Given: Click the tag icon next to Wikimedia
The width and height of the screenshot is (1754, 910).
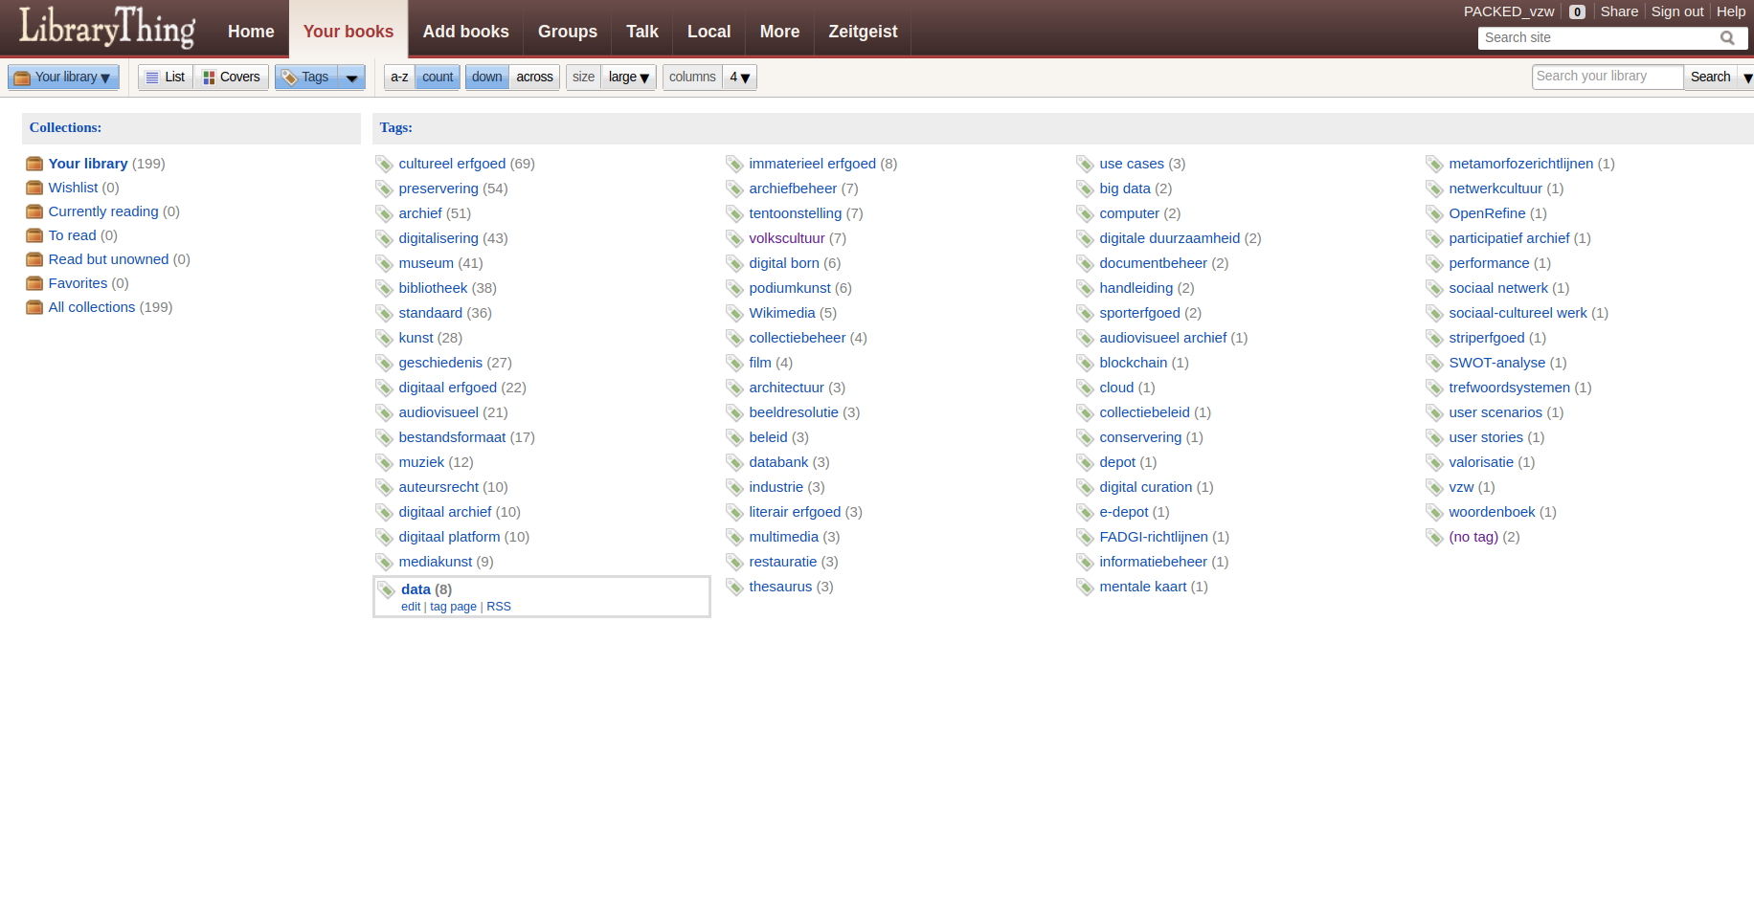Looking at the screenshot, I should [734, 314].
